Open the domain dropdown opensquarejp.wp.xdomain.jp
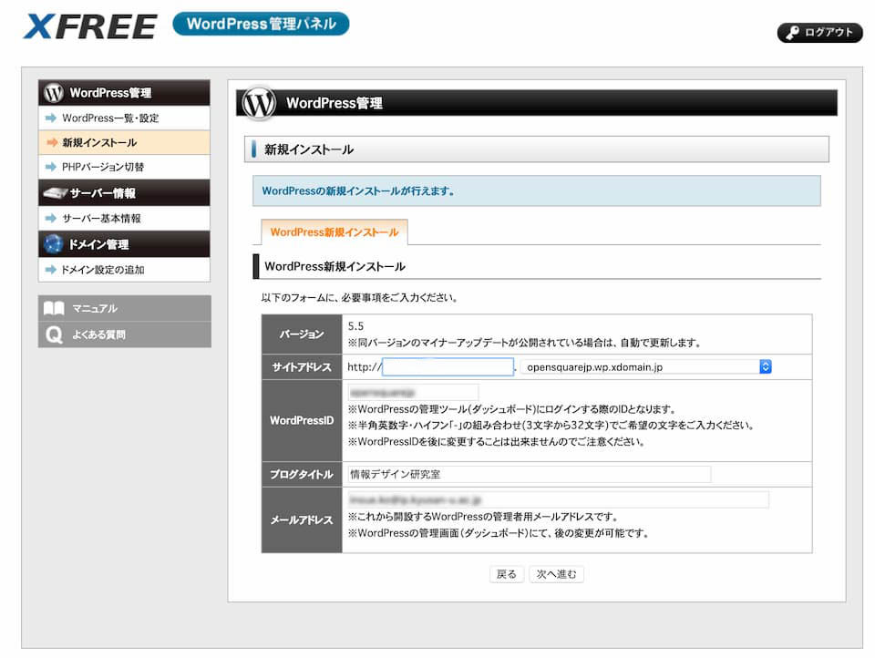The image size is (875, 658). (x=647, y=366)
